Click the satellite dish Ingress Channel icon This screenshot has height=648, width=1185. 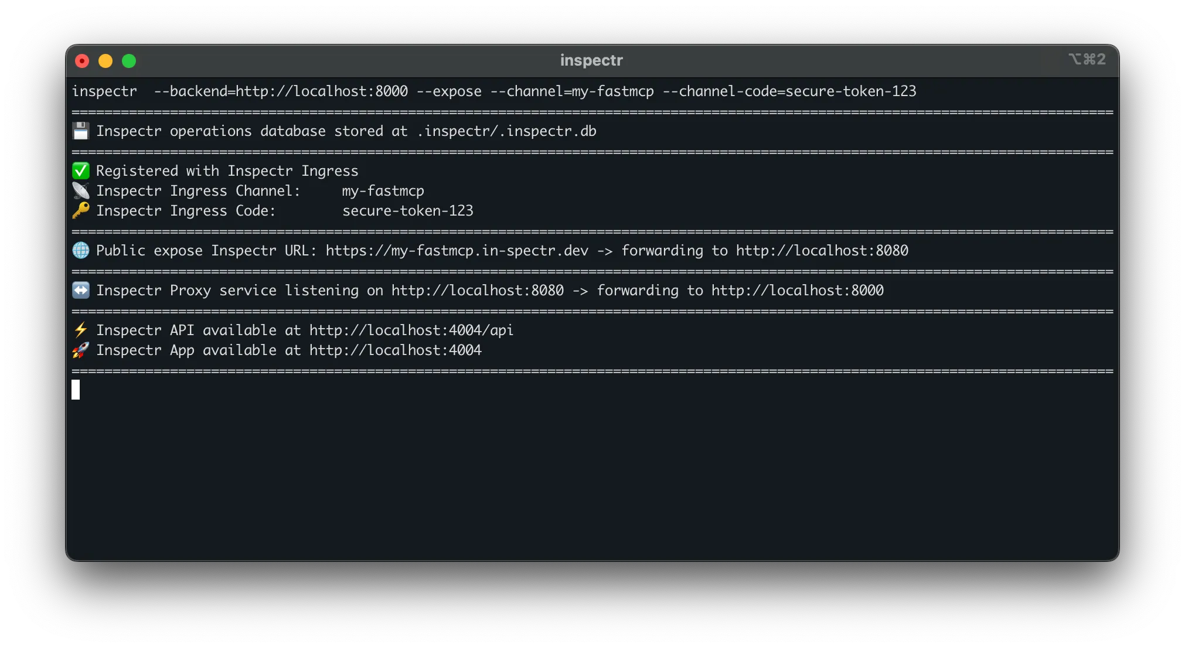[x=81, y=190]
